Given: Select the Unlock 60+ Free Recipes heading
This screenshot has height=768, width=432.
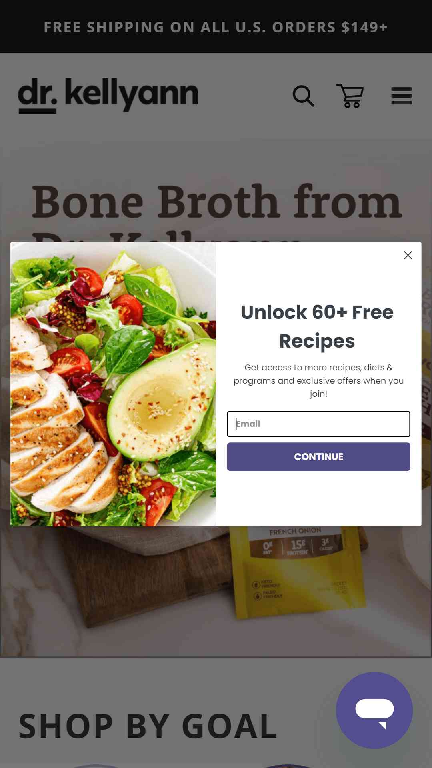Looking at the screenshot, I should tap(317, 326).
